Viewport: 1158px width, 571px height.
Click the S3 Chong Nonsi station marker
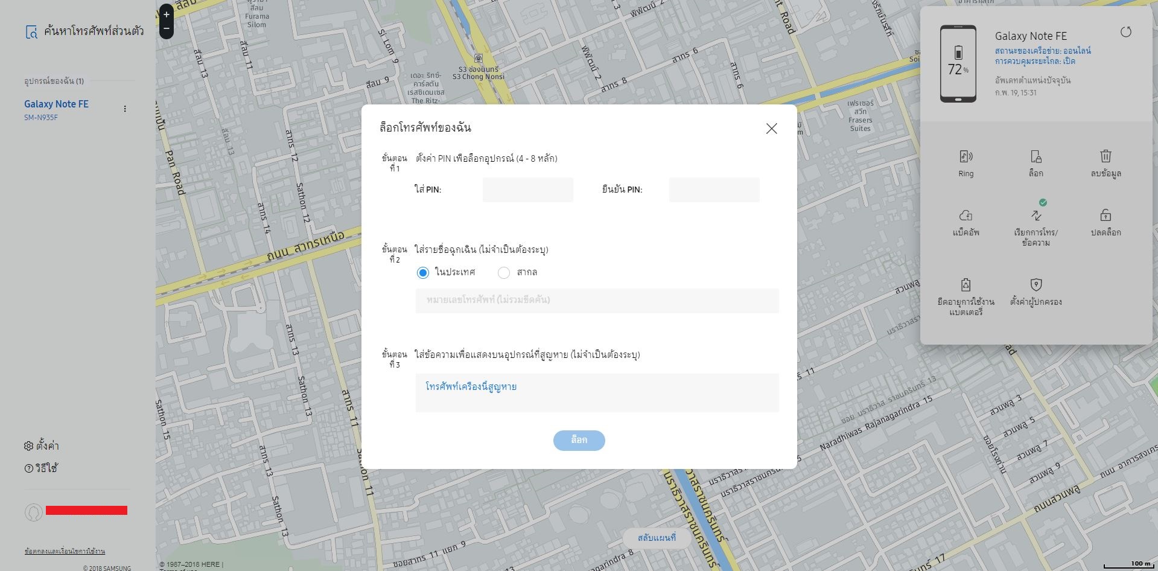point(478,59)
